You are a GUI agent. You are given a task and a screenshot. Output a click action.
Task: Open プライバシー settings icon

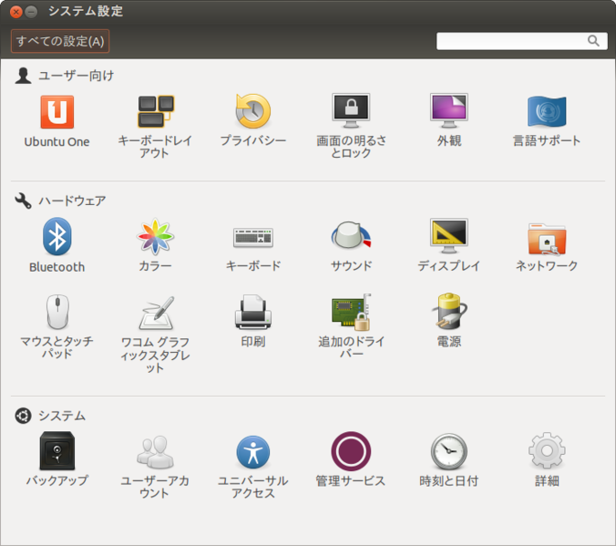[252, 112]
